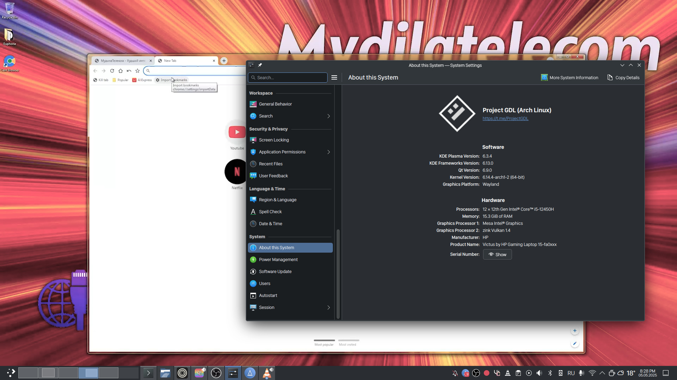This screenshot has width=677, height=380.
Task: Open the t.me/ProjectGDL link
Action: [x=505, y=119]
